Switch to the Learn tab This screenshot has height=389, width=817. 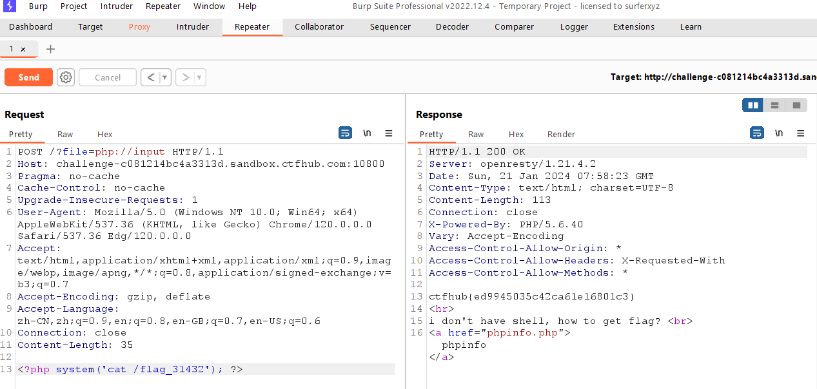tap(691, 26)
